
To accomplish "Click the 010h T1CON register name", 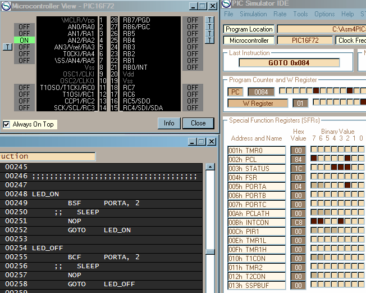I will click(257, 258).
